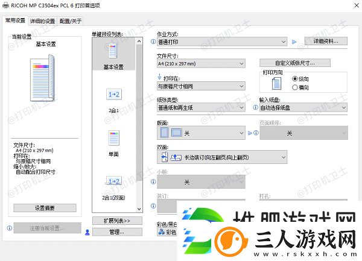Click the page orientation icon in 打印方向
This screenshot has width=362, height=261.
pos(276,83)
